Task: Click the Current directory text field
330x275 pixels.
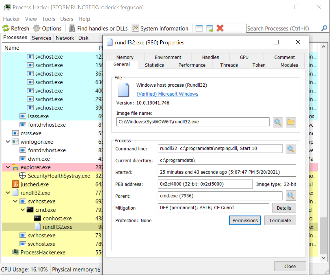Action: click(227, 160)
